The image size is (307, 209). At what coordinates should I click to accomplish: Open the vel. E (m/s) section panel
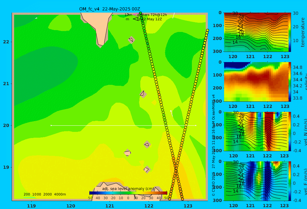click(x=256, y=181)
